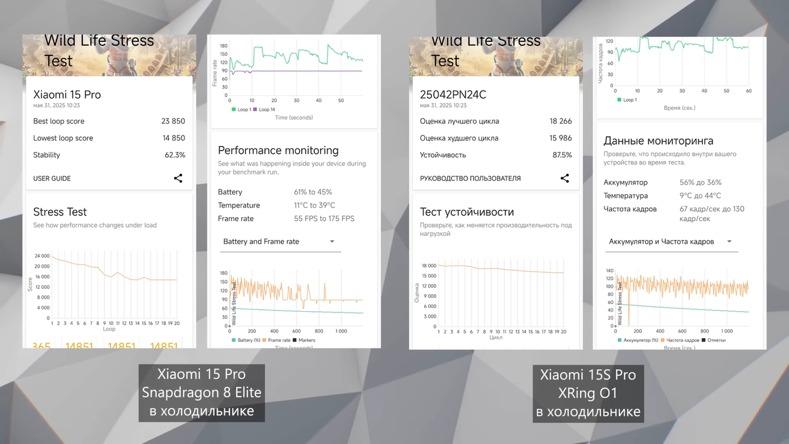789x444 pixels.
Task: Click the Best loop score value 23 850
Action: click(173, 121)
